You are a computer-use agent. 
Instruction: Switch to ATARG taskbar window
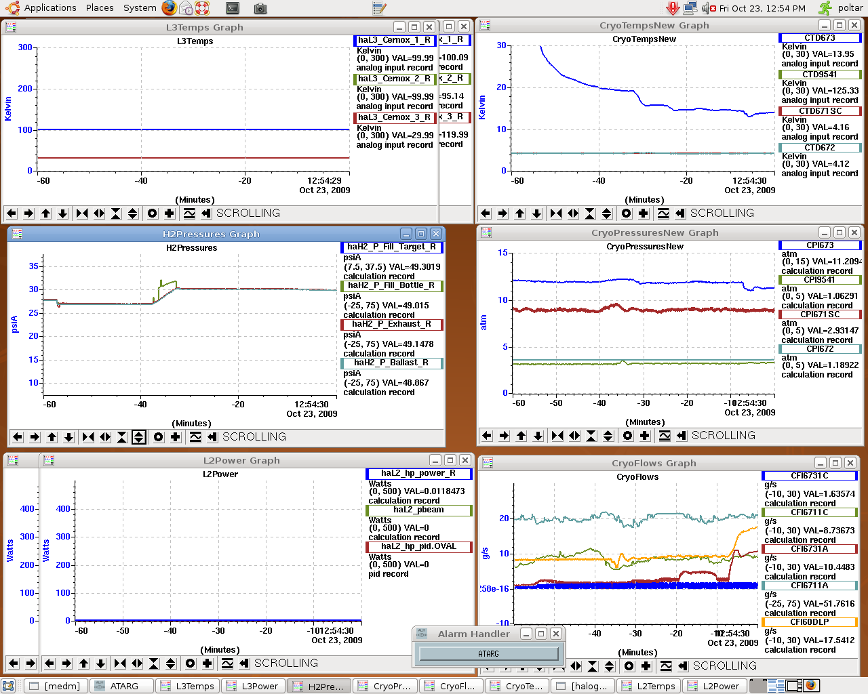point(122,686)
